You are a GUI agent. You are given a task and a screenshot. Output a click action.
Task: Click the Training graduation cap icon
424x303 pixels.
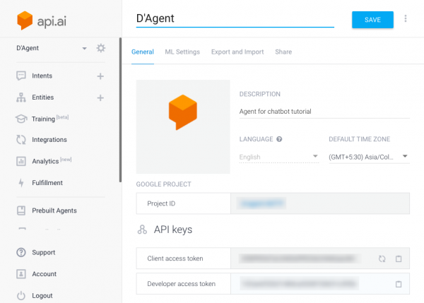point(21,119)
